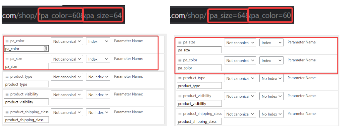Click the URL bar ending in pa_size=64
Screen dimensions: 344x131
coord(63,14)
